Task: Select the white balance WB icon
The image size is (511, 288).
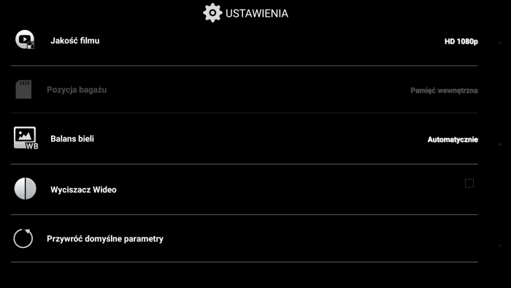Action: pos(26,138)
